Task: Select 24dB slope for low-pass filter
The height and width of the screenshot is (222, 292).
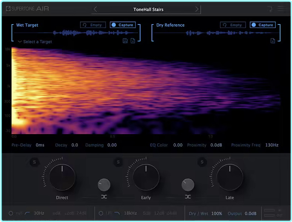Action: tap(171, 213)
